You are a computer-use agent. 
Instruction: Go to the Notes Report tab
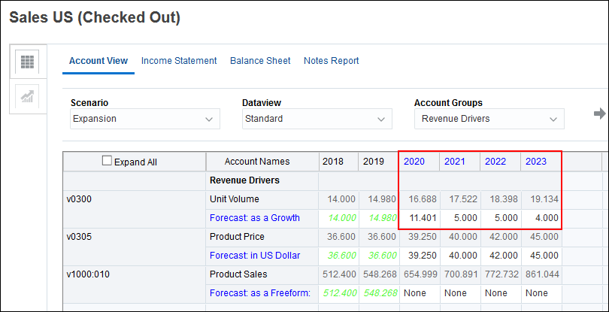[331, 61]
